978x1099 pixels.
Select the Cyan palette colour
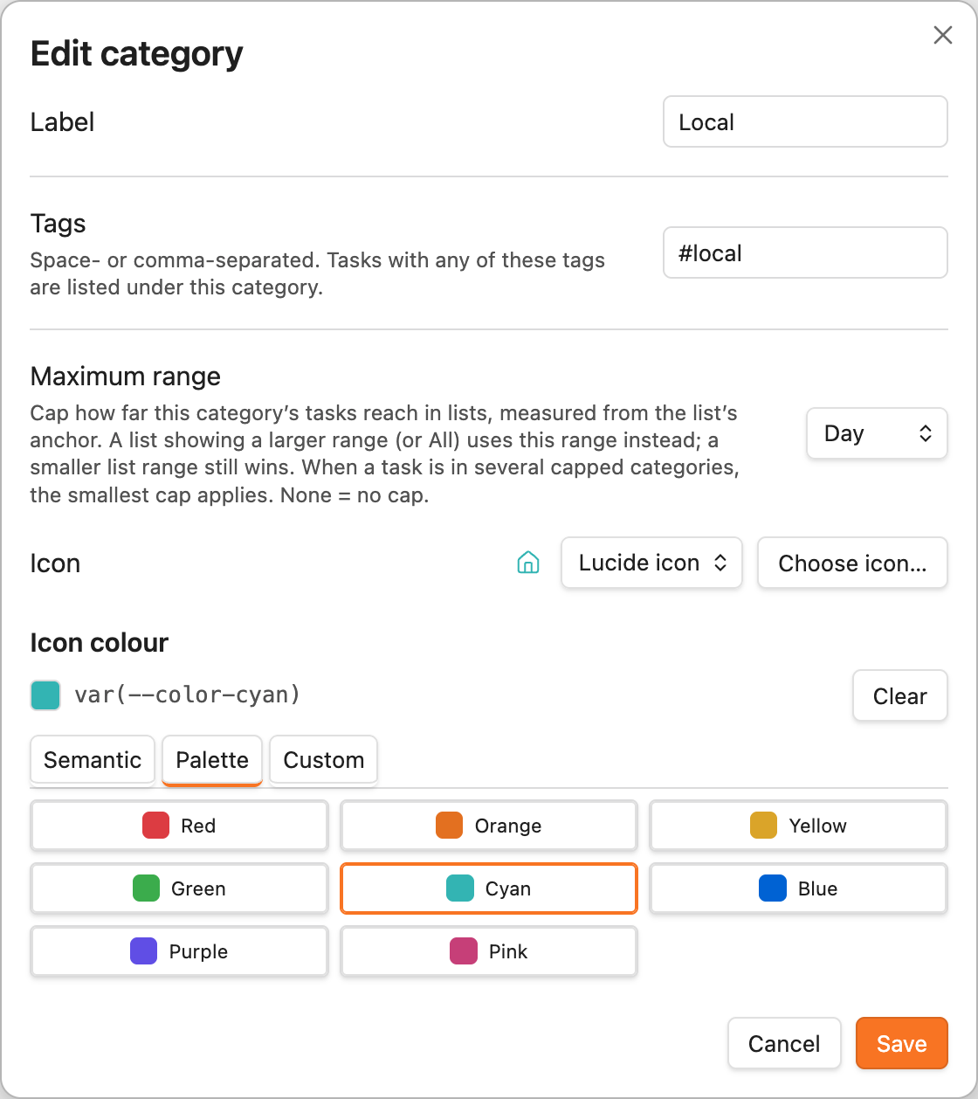[489, 888]
